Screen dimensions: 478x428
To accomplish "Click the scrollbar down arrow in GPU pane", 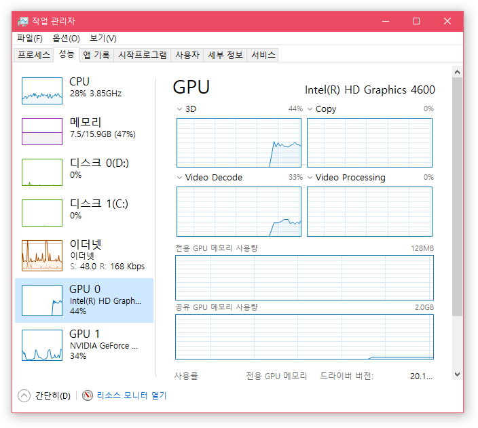I will (457, 374).
